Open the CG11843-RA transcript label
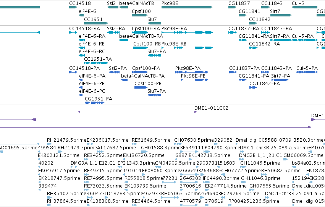The width and height of the screenshot is (325, 207). [x=277, y=29]
